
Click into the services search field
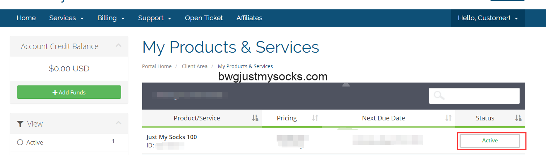(481, 96)
